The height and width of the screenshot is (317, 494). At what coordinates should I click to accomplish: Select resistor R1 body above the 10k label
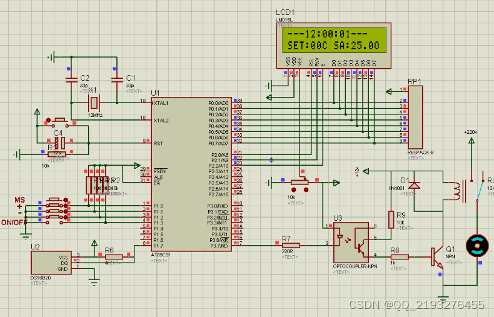[57, 154]
